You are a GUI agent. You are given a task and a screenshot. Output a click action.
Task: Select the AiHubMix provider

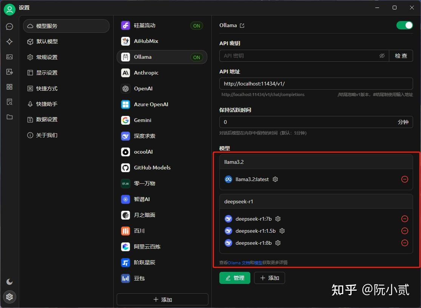pos(162,41)
